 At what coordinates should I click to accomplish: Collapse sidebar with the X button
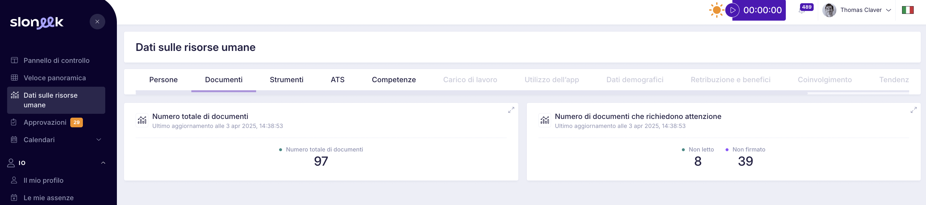[x=97, y=22]
